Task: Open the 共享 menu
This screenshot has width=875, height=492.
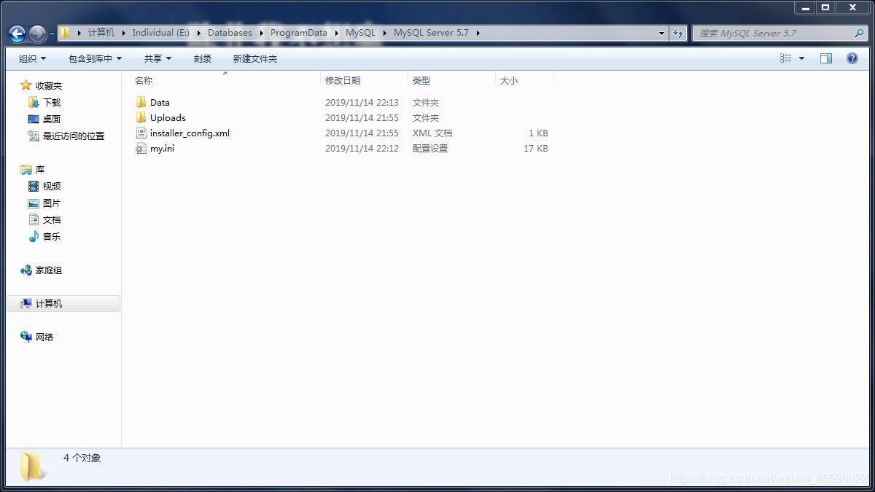Action: [x=157, y=58]
